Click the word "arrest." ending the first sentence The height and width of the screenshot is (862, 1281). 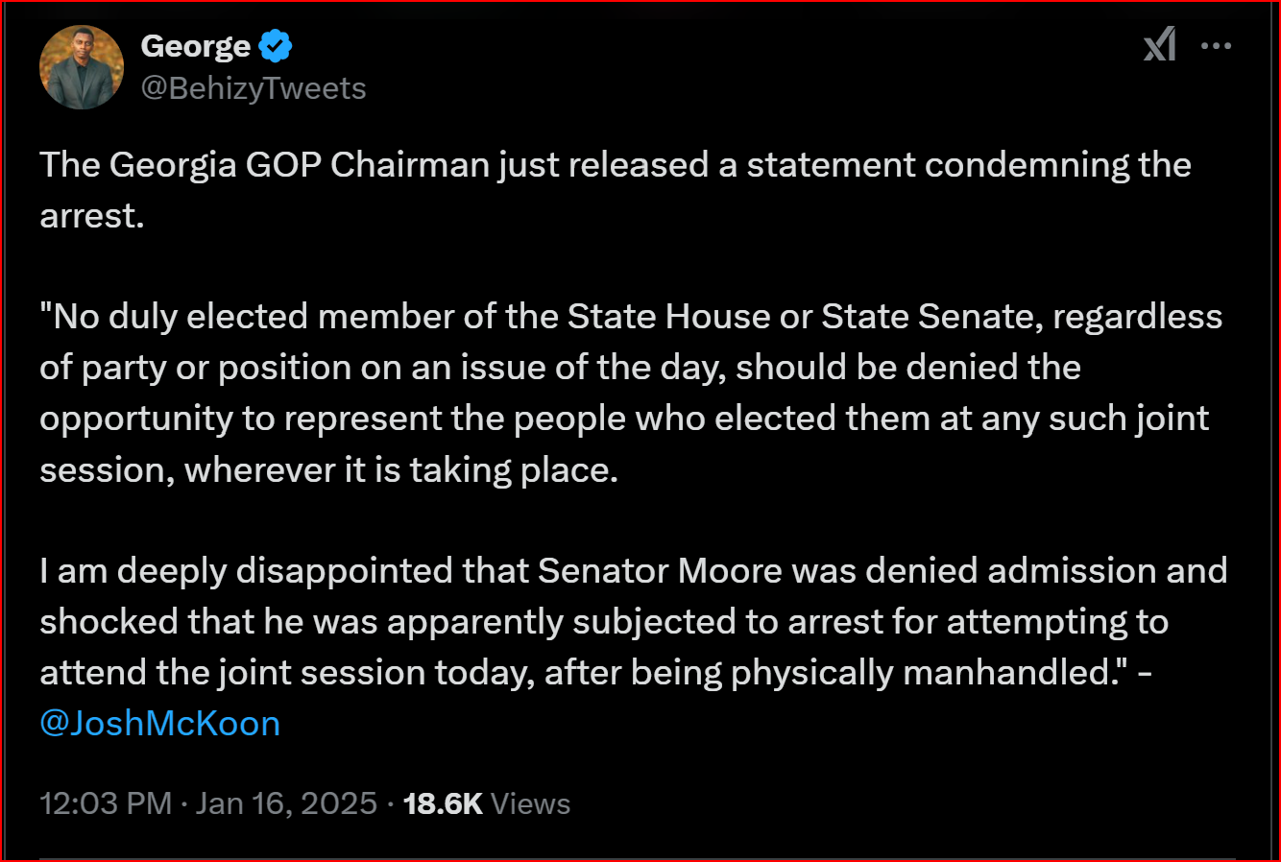tap(92, 216)
